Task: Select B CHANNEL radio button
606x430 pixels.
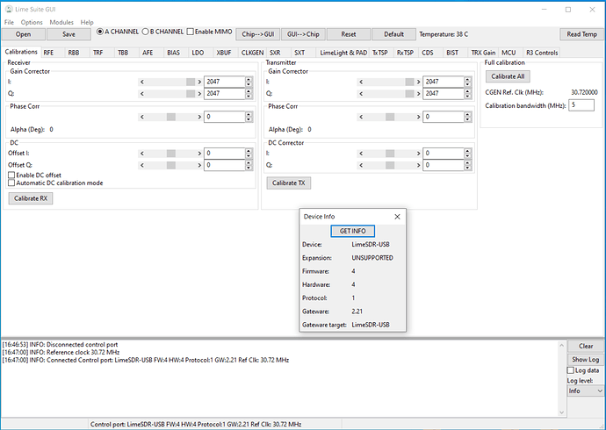Action: pyautogui.click(x=145, y=32)
